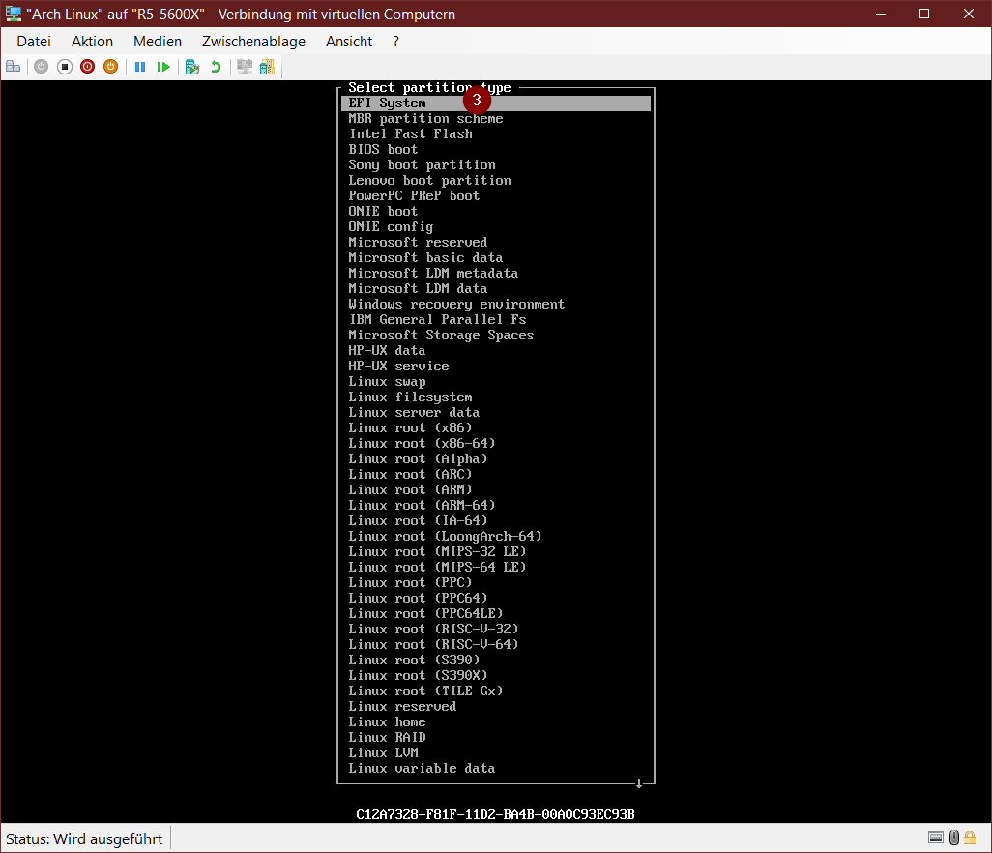992x853 pixels.
Task: Choose Linux swap from the list
Action: click(387, 382)
